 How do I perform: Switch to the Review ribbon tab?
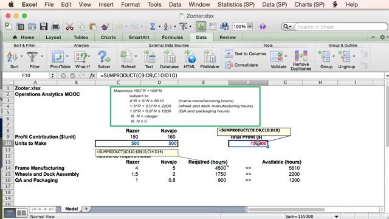point(227,37)
